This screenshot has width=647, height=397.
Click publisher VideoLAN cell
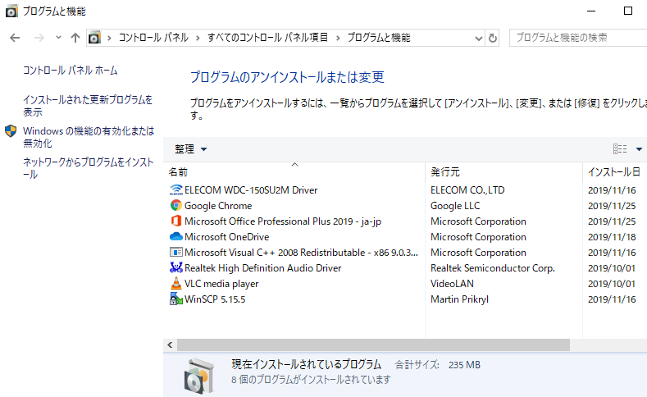(452, 284)
